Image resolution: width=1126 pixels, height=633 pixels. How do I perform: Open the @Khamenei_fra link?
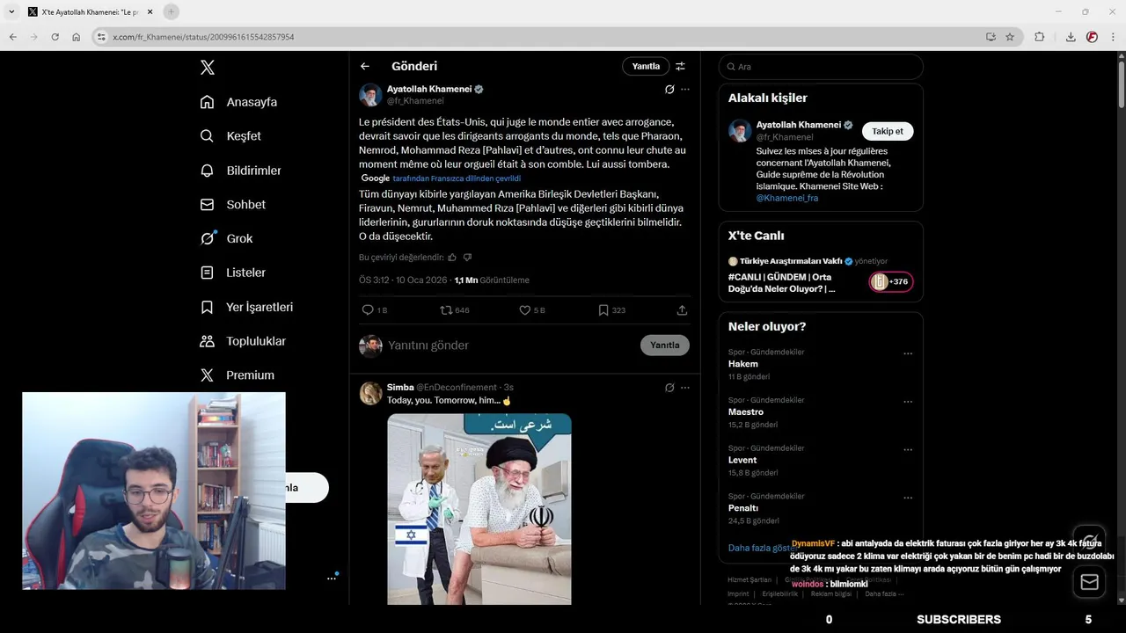pyautogui.click(x=786, y=198)
